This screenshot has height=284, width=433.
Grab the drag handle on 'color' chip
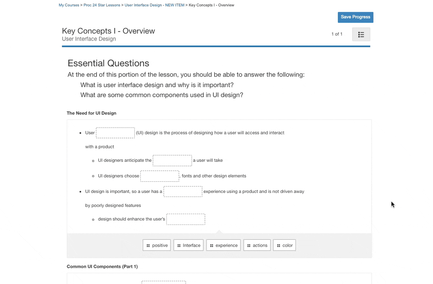pyautogui.click(x=279, y=246)
